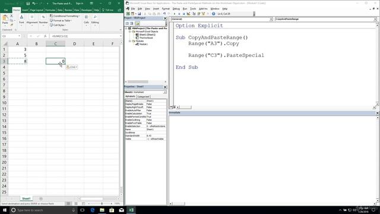Click Windows Start button

(5, 210)
